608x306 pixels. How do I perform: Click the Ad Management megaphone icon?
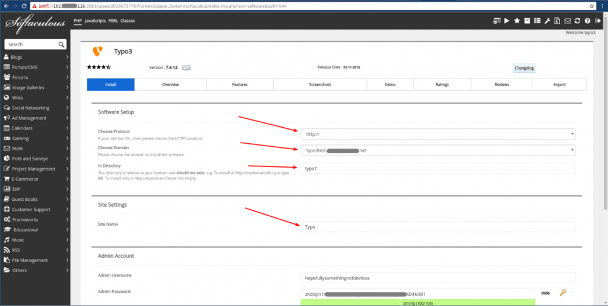pos(7,118)
